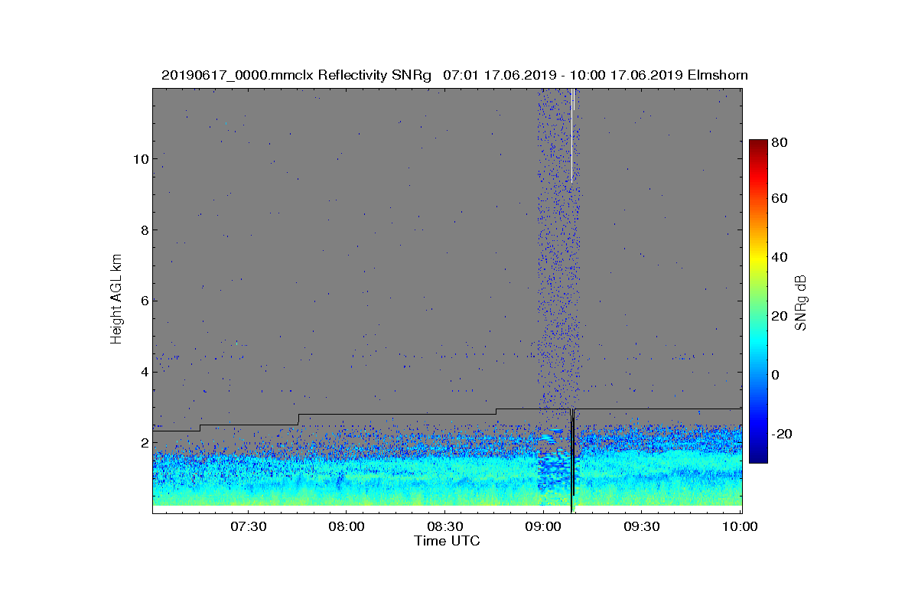Viewport: 918px width, 612px height.
Task: Click the 07:30 time tick label
Action: point(248,526)
